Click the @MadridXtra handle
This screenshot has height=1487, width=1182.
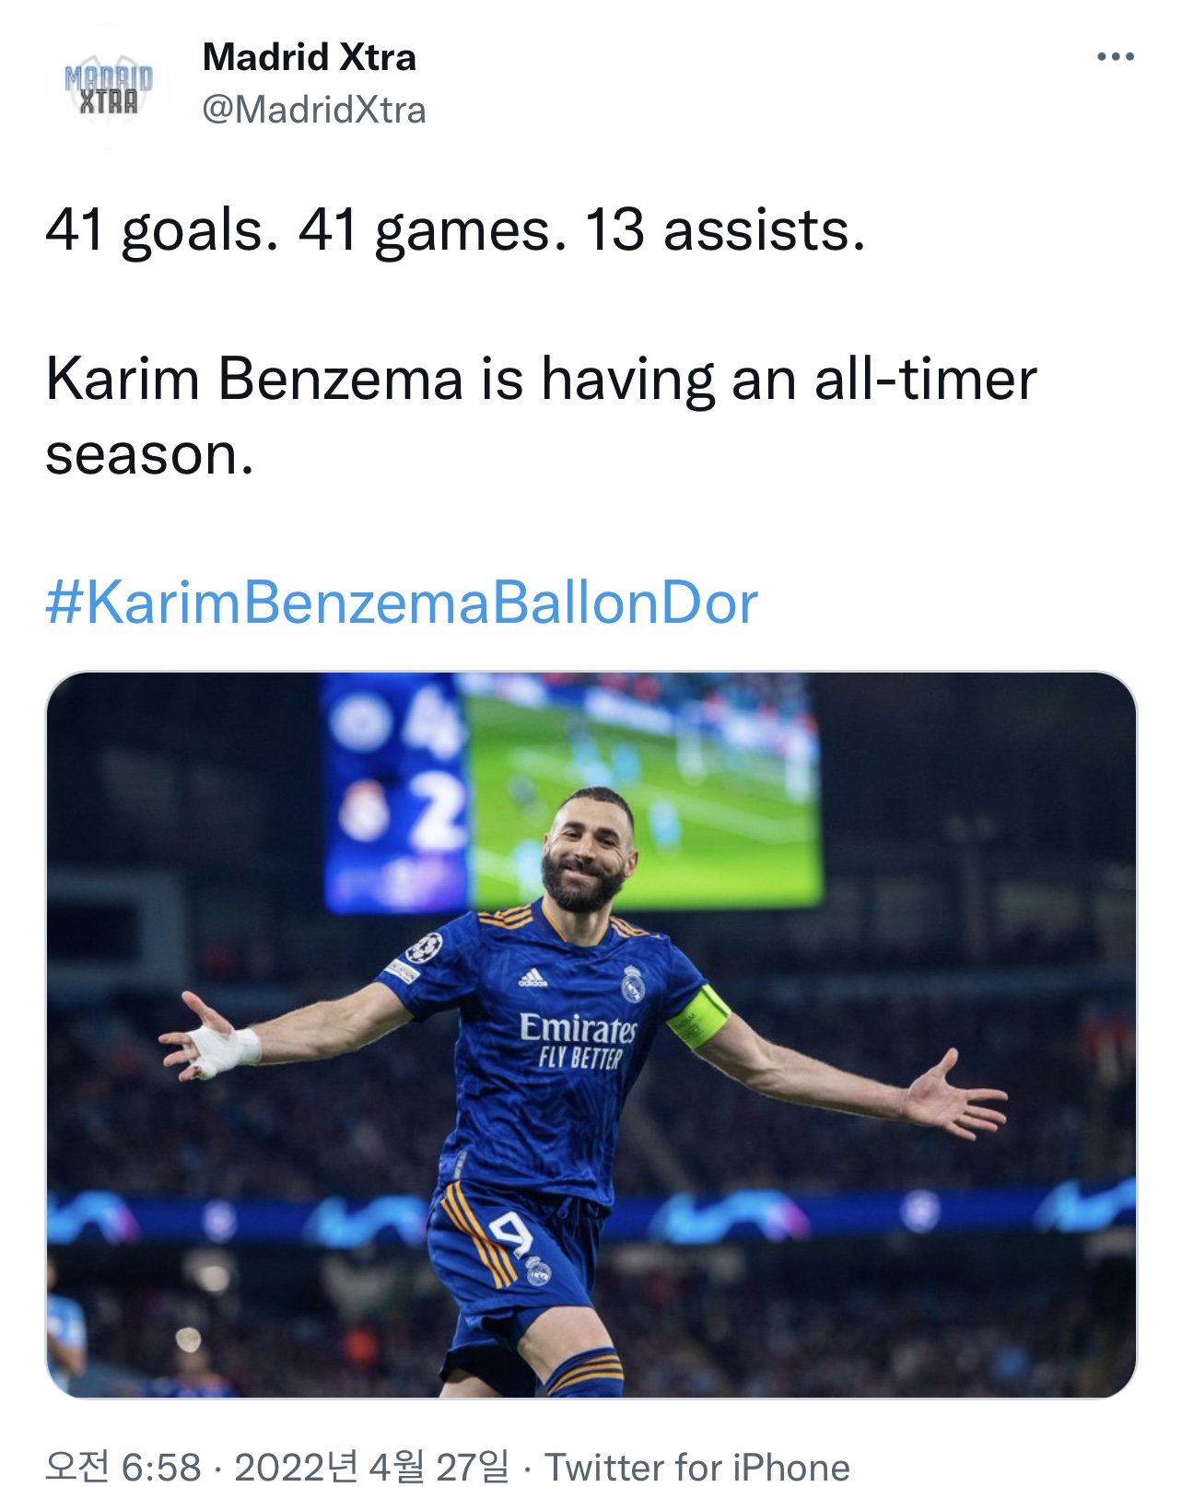click(313, 110)
